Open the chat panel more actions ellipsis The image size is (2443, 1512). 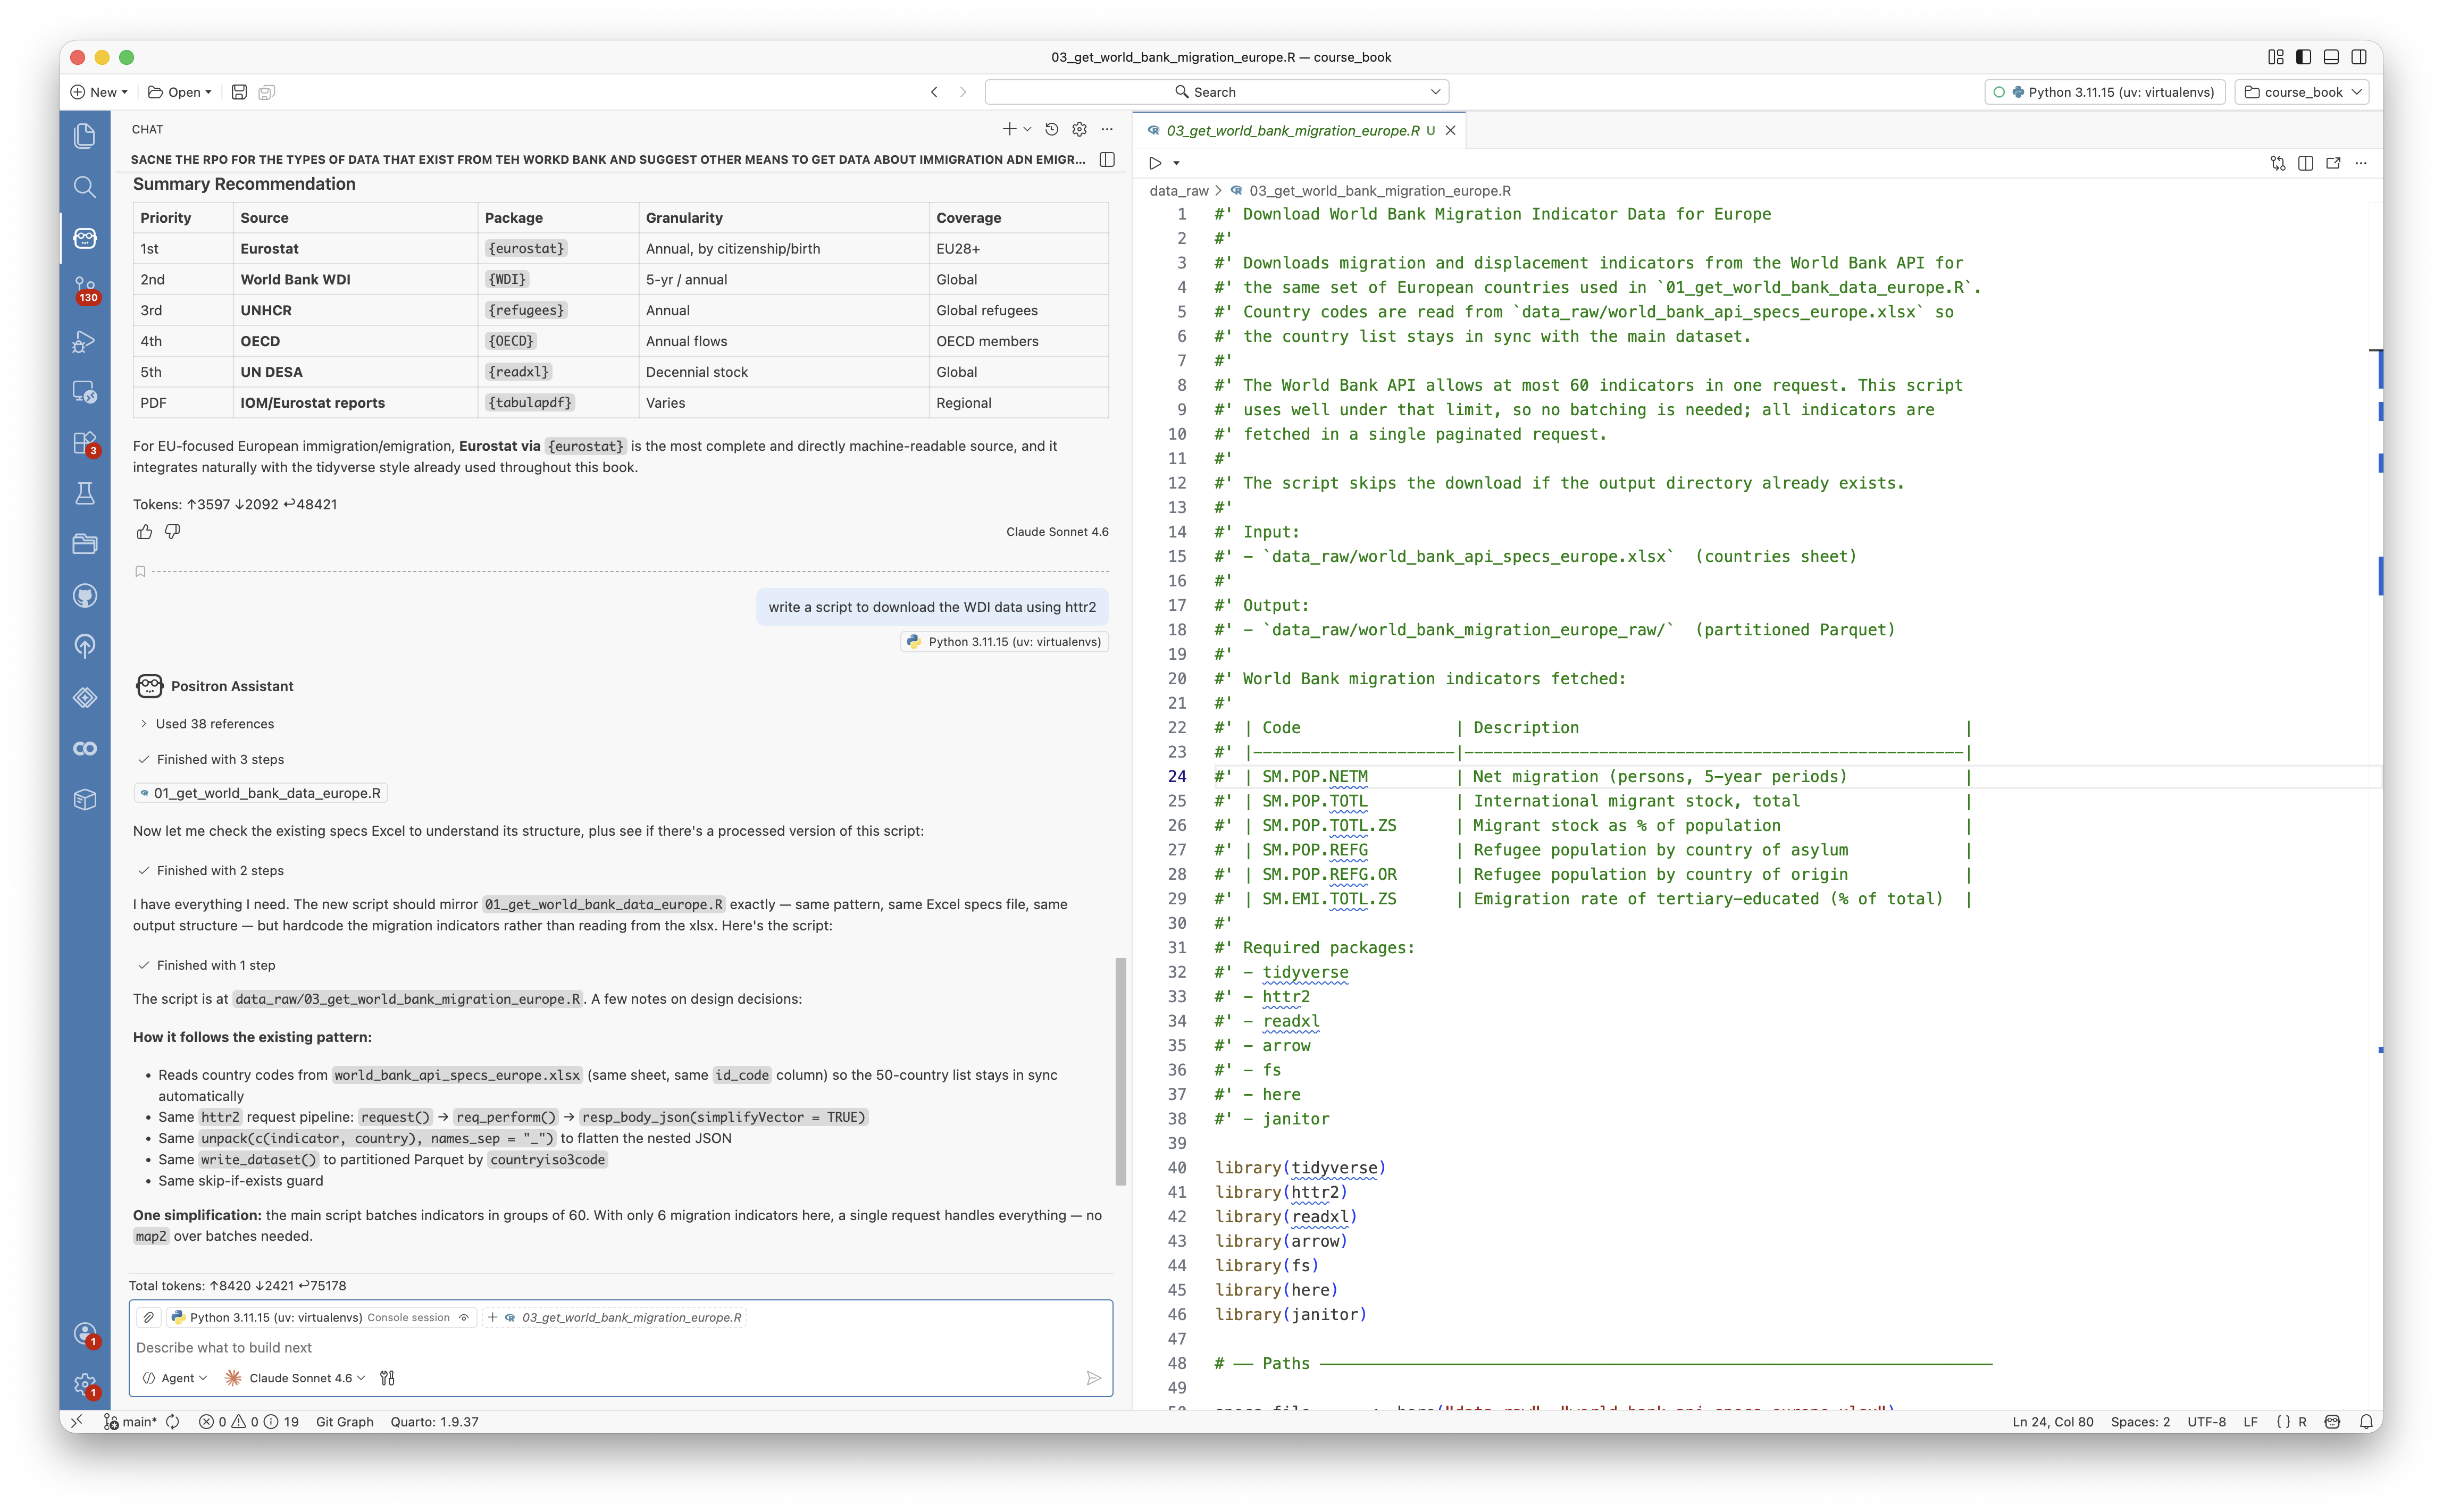tap(1107, 129)
